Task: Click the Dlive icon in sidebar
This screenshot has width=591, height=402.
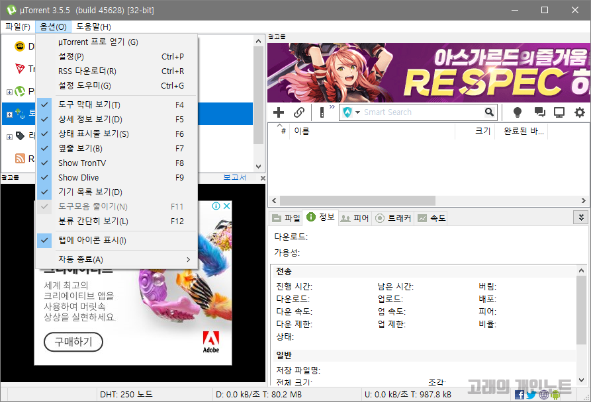Action: coord(20,46)
